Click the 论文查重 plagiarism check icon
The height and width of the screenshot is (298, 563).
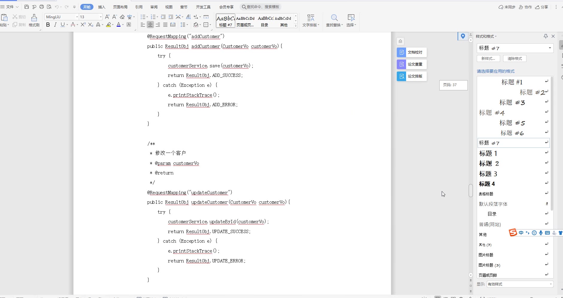401,64
